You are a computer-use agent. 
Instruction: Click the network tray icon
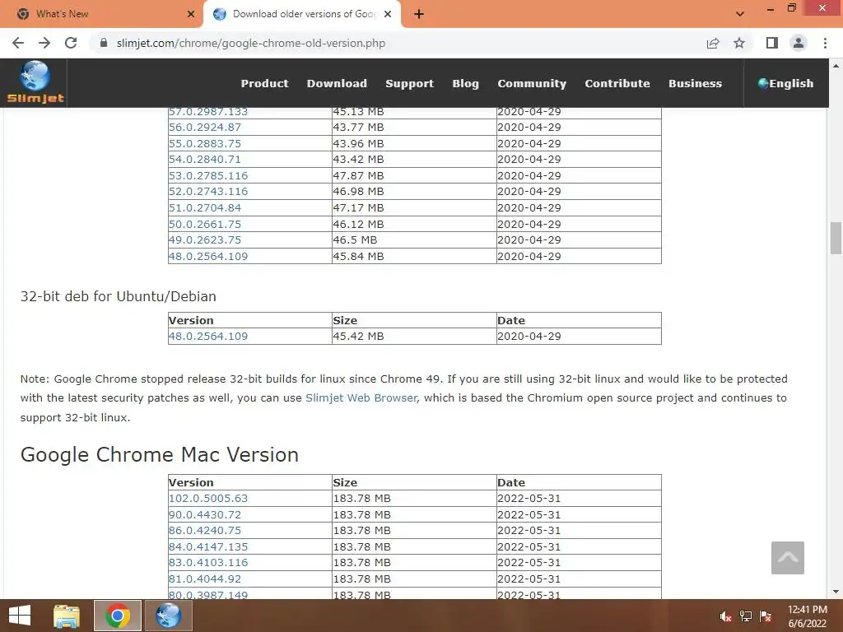(x=746, y=616)
